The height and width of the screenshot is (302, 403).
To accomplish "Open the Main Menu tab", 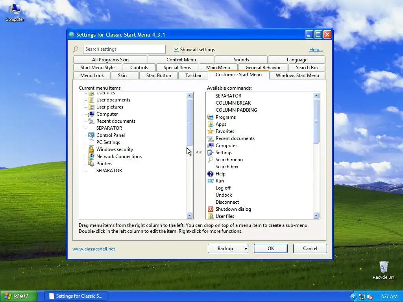I will tap(218, 68).
